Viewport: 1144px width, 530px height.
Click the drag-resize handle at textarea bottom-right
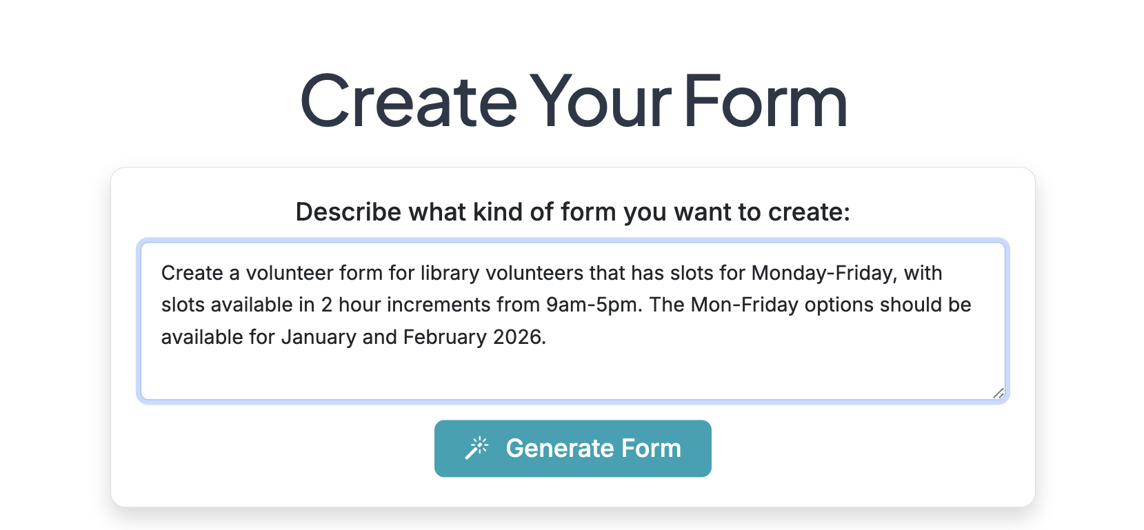pos(998,394)
